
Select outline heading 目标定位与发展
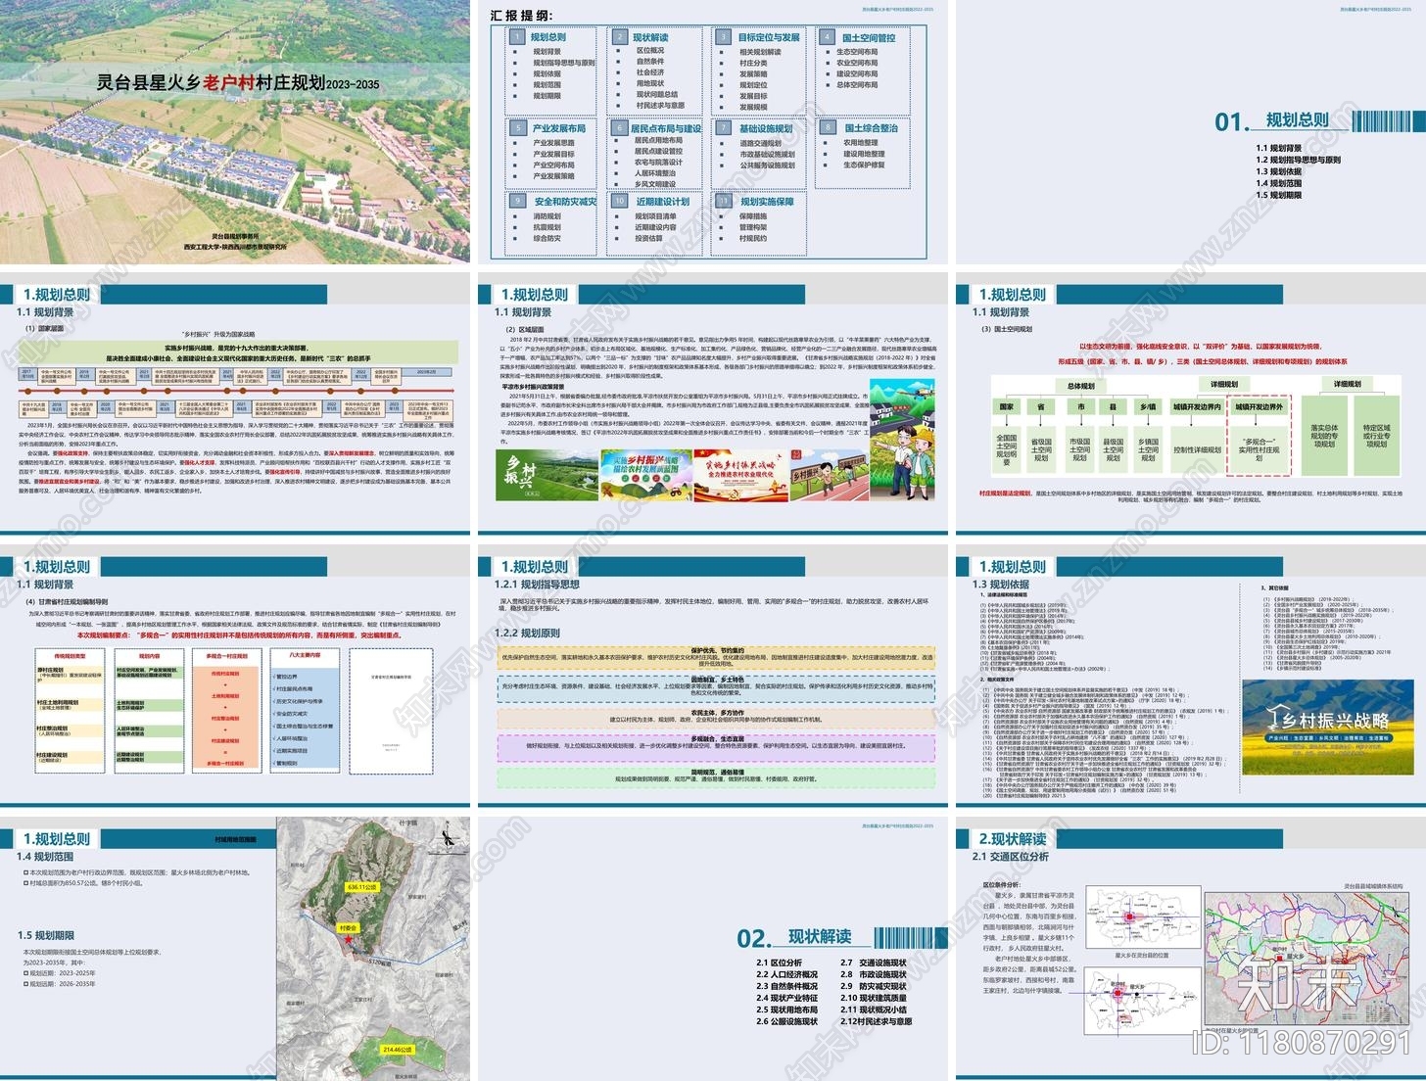point(769,37)
